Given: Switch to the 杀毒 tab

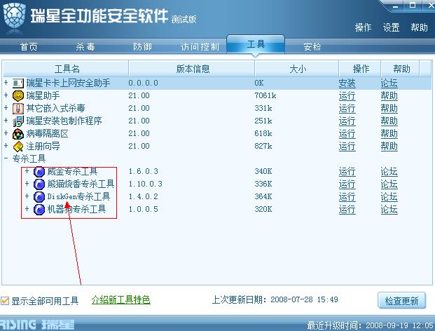Looking at the screenshot, I should [85, 46].
